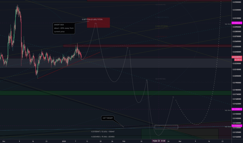Click the 0.01740000 price axis label
This screenshot has width=243, height=143.
tap(237, 94)
